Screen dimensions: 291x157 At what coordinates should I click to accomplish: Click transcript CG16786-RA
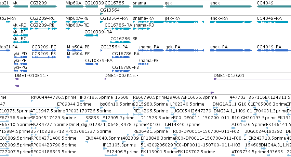(x=118, y=25)
